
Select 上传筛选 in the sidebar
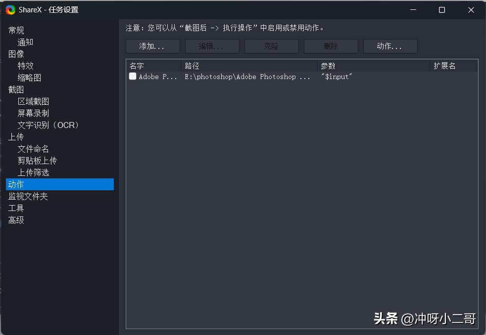point(33,172)
